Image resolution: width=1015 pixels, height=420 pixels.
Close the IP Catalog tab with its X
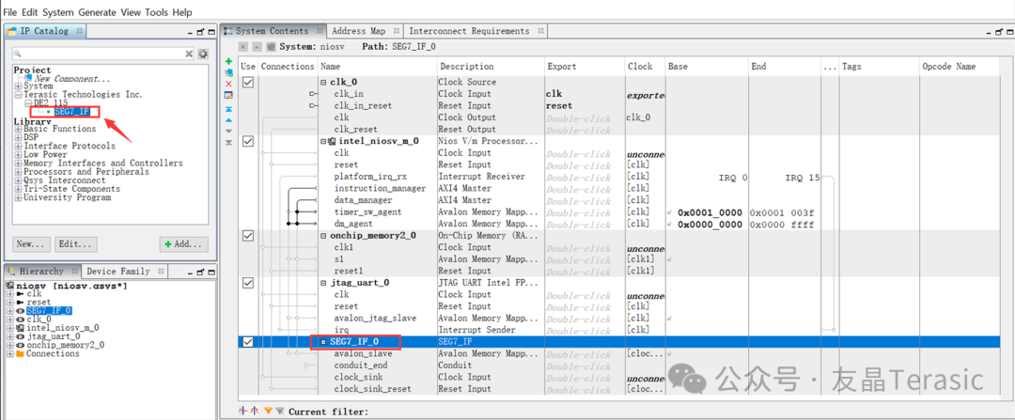80,31
